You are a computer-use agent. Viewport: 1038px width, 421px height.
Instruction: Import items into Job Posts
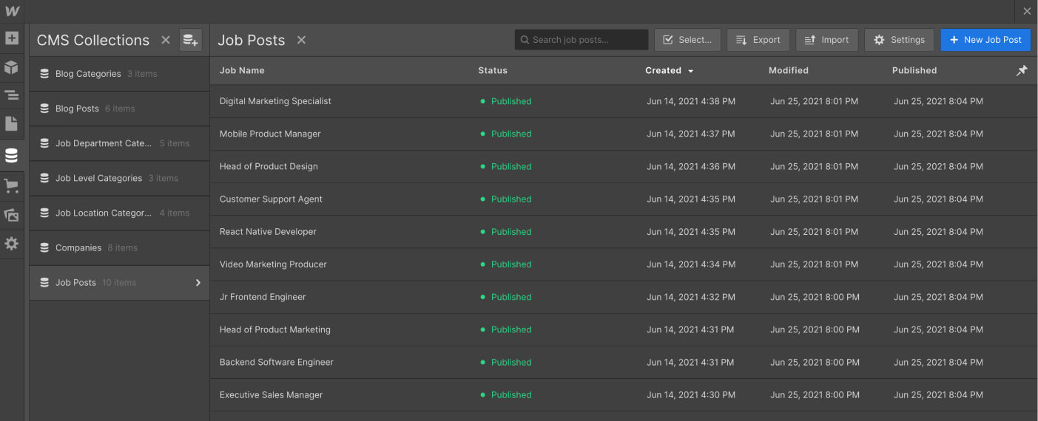[x=827, y=40]
